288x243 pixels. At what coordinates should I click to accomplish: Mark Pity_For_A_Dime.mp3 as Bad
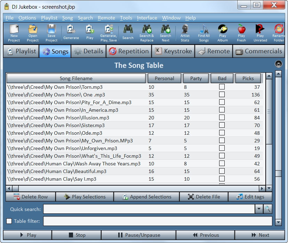click(222, 102)
